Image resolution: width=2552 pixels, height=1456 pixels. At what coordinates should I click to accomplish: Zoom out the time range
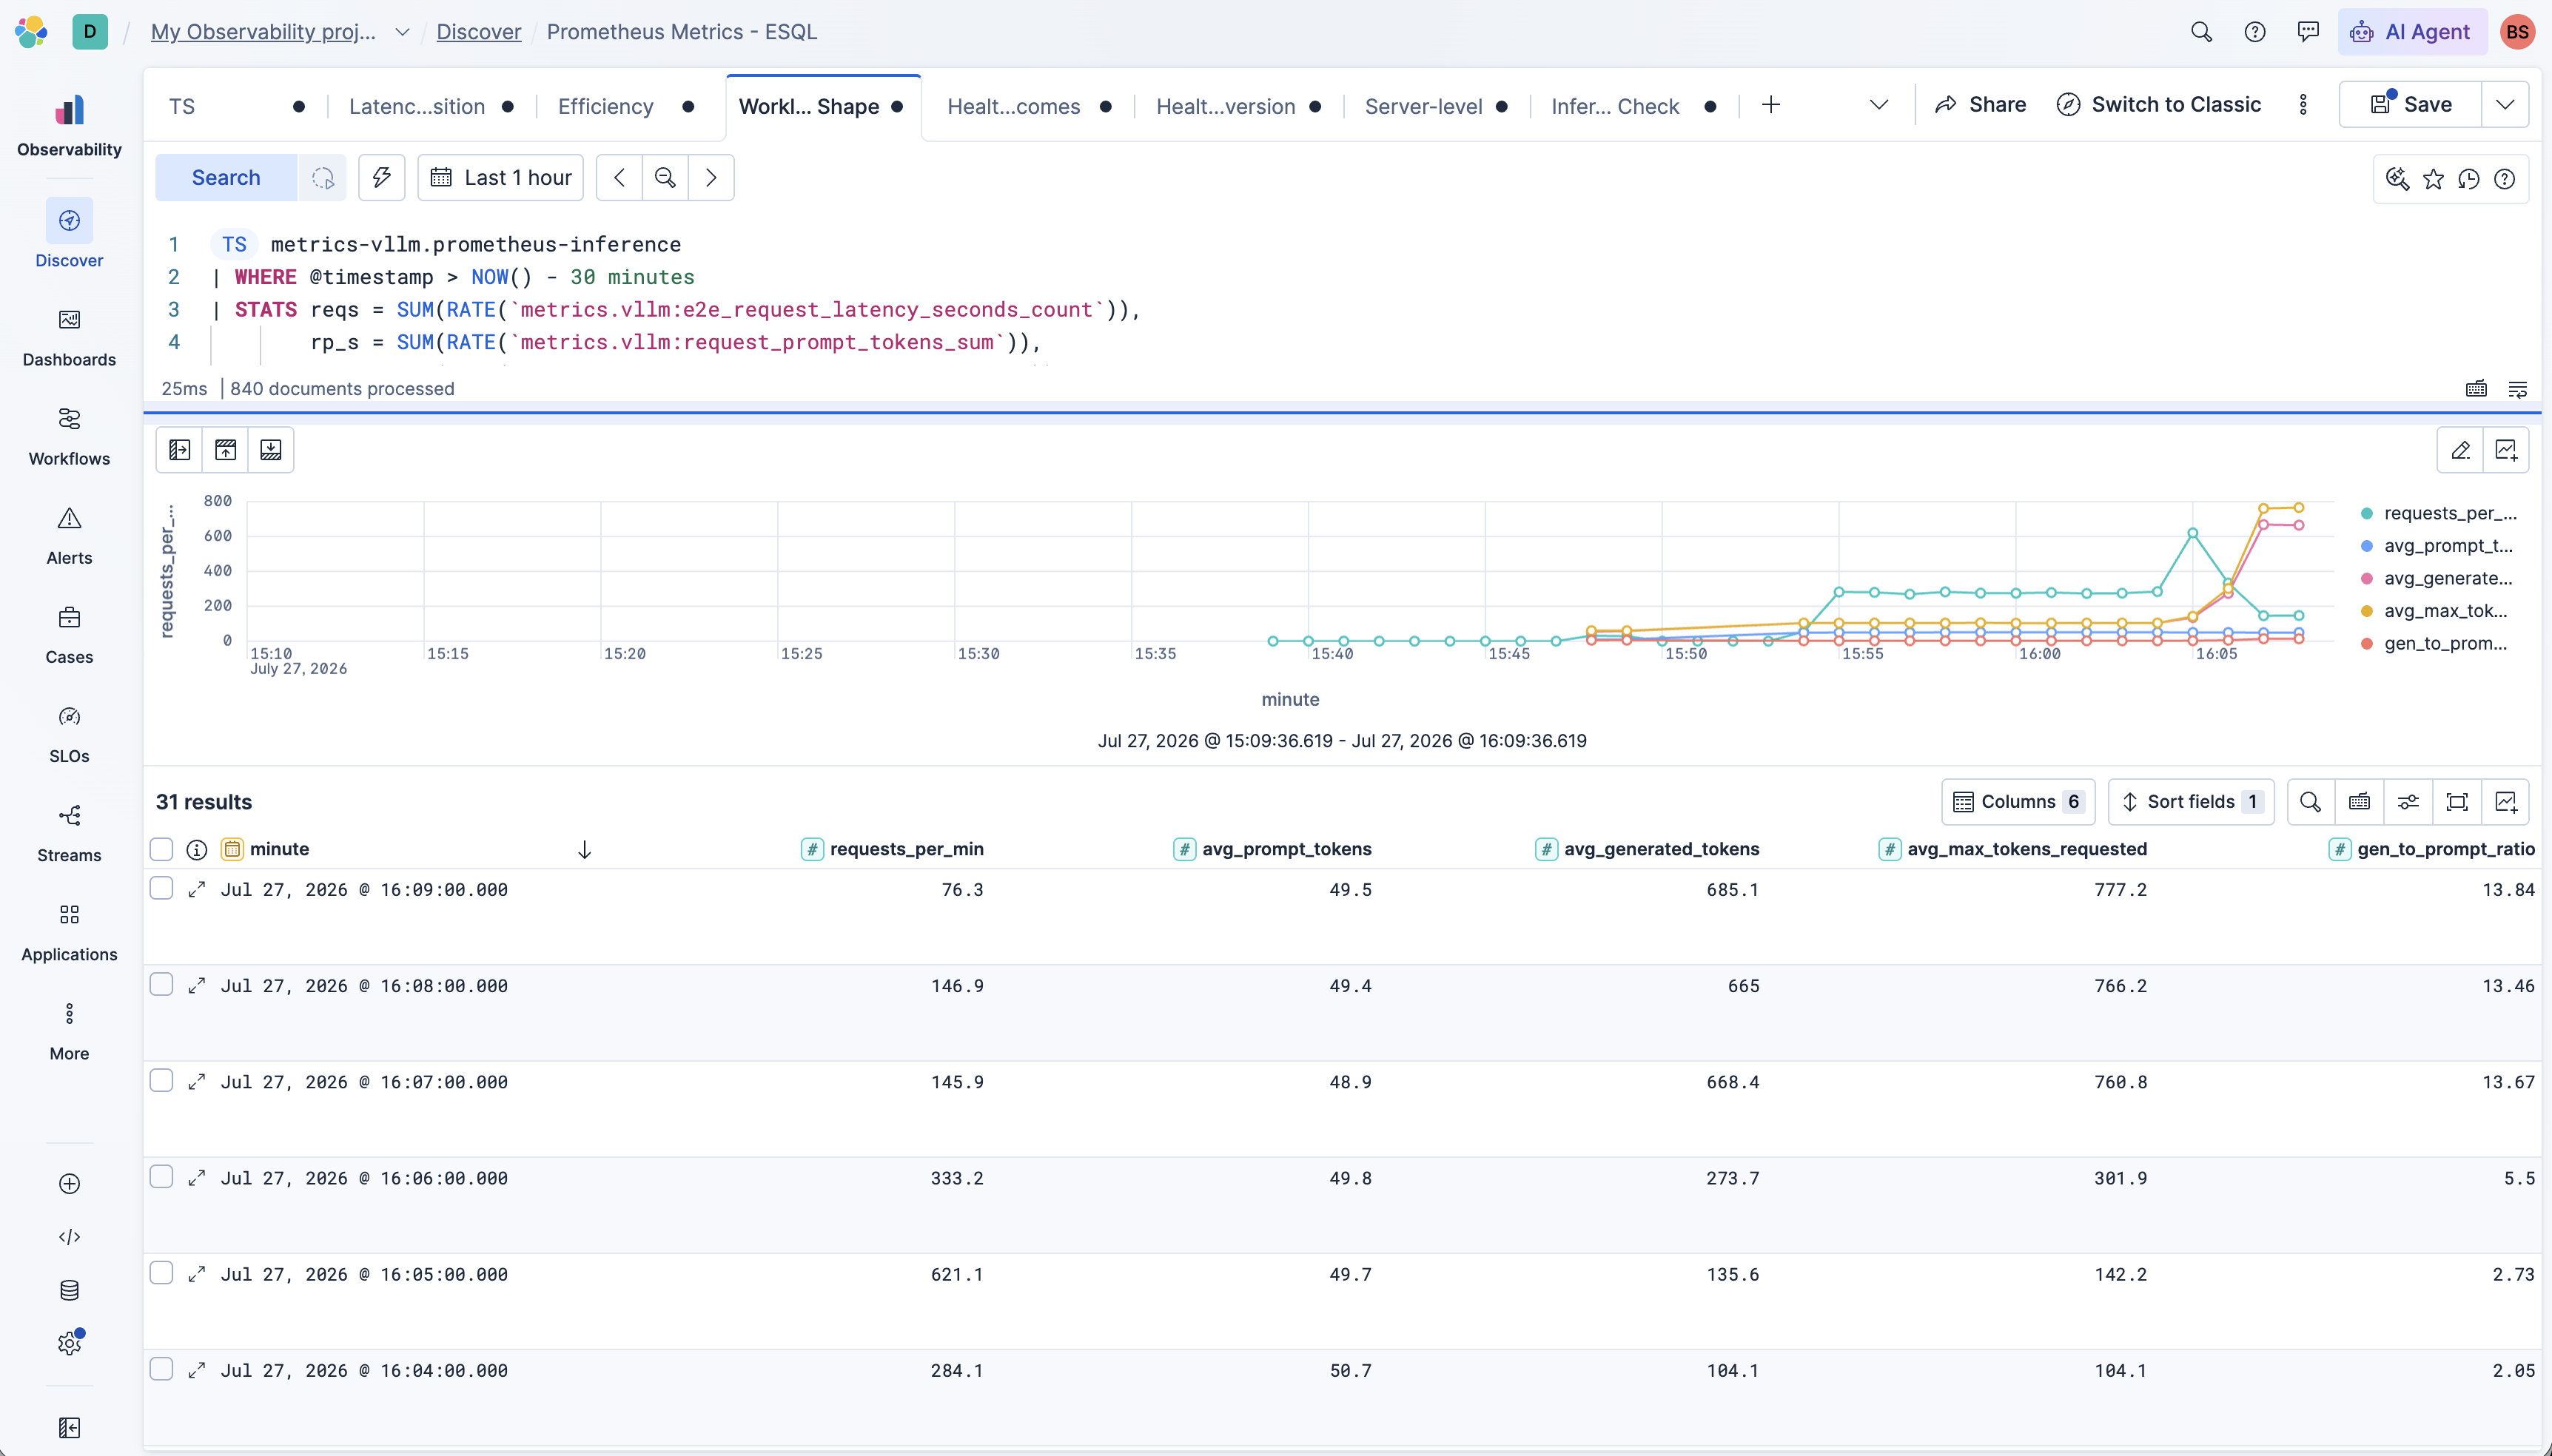click(x=665, y=178)
